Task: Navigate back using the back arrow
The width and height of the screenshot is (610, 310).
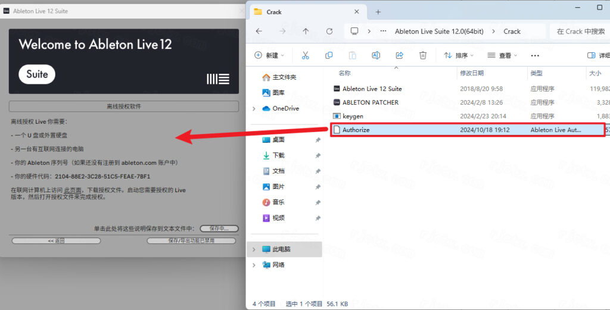Action: click(x=259, y=32)
